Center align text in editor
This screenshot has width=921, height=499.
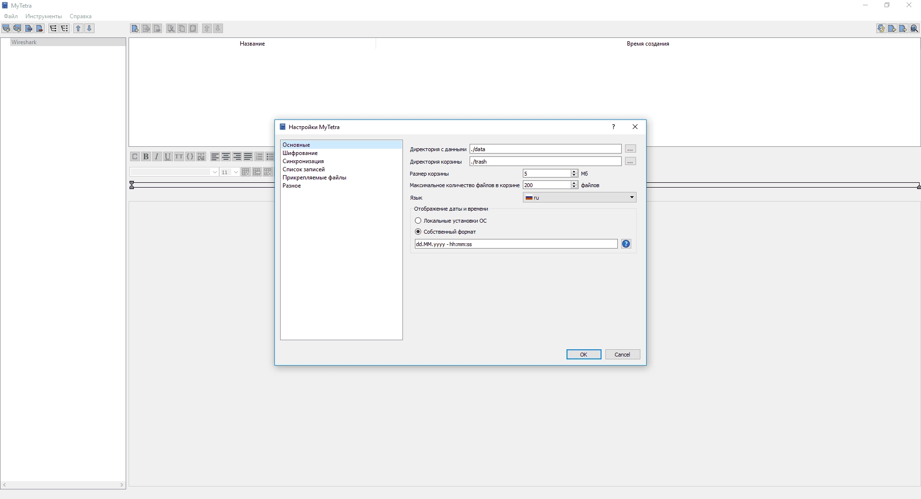pos(226,156)
